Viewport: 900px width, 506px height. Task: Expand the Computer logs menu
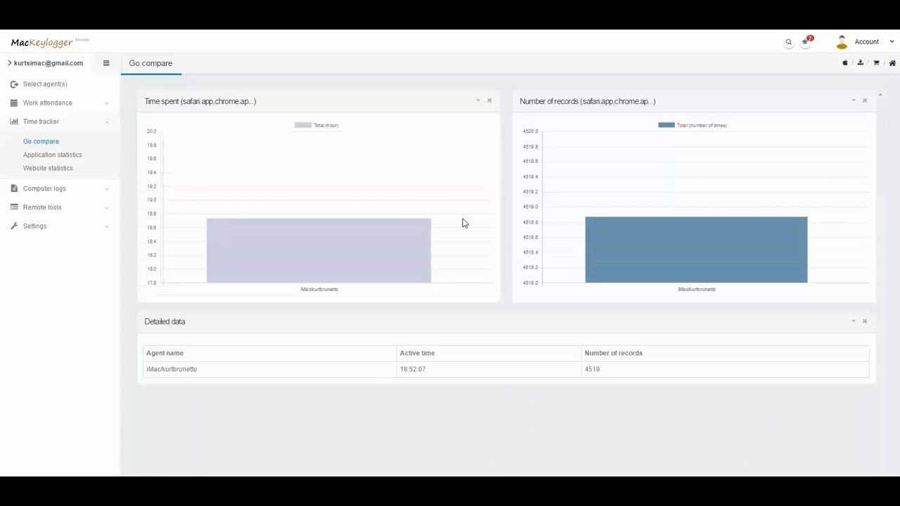(x=44, y=188)
